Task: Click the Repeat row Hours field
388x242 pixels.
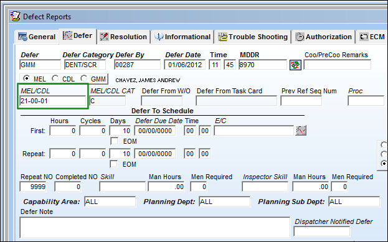Action: coord(63,154)
